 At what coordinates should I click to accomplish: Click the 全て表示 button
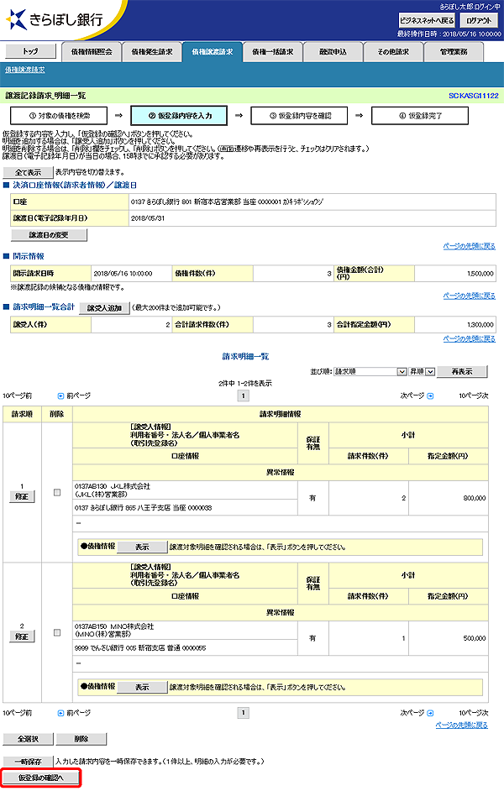click(x=29, y=172)
